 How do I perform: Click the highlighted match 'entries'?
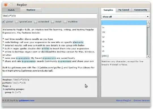coord(45,48)
